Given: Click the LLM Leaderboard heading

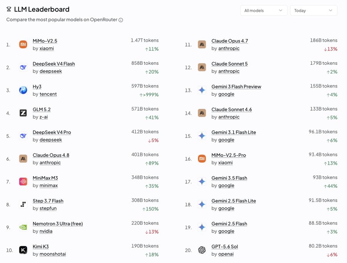Looking at the screenshot, I should [x=42, y=9].
